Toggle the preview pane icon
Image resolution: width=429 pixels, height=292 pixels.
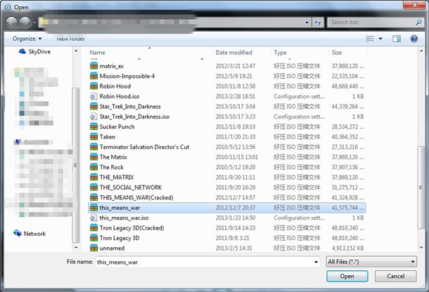397,39
